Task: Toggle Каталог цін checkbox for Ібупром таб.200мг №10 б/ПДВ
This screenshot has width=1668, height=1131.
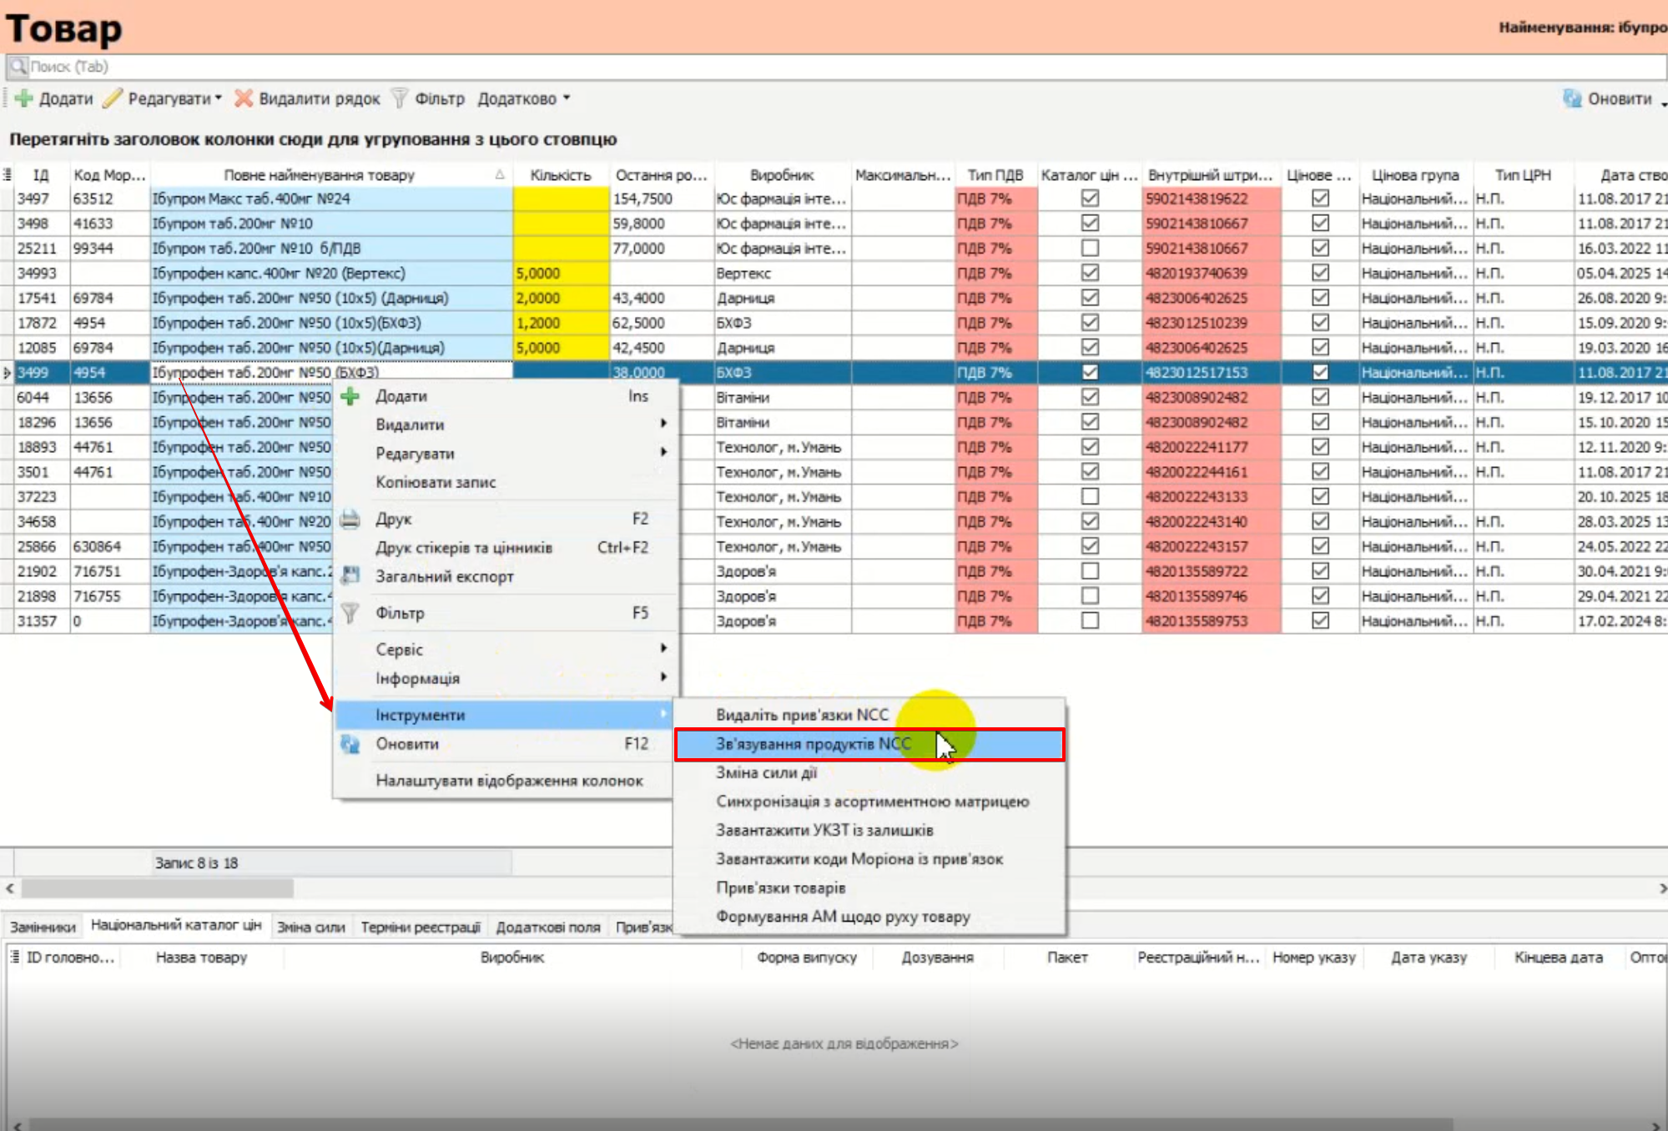Action: click(1090, 249)
